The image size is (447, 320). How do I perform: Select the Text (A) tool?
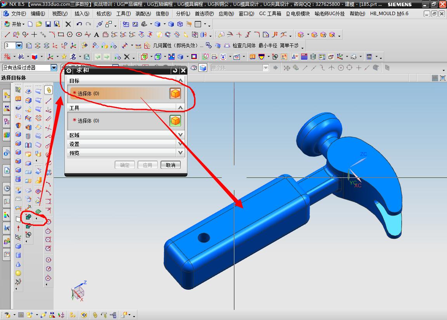(x=96, y=35)
